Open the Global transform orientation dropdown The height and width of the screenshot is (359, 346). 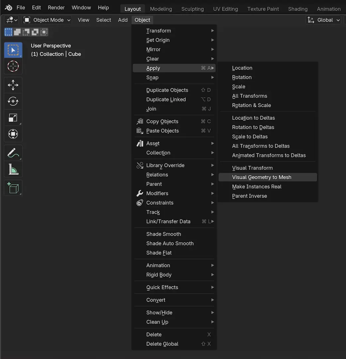click(324, 20)
